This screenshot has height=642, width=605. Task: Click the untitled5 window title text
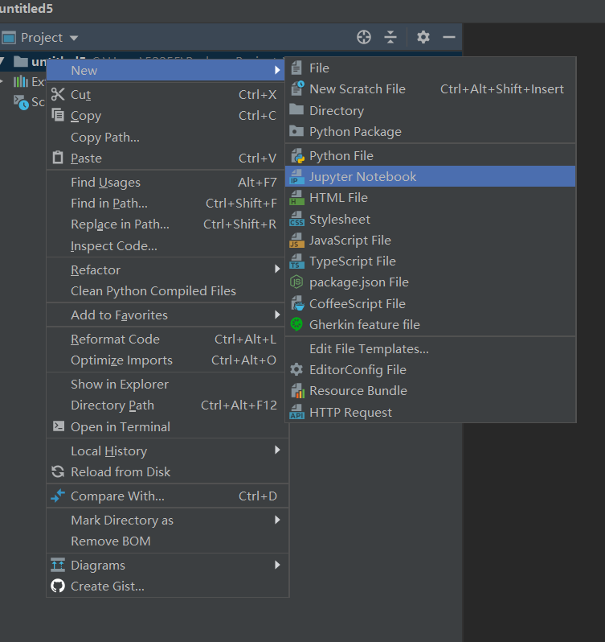(x=27, y=9)
